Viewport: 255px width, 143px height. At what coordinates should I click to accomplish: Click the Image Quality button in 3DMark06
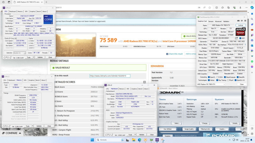coord(189,129)
